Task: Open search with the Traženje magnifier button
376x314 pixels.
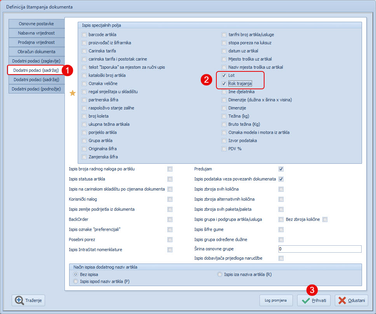Action: [x=29, y=300]
